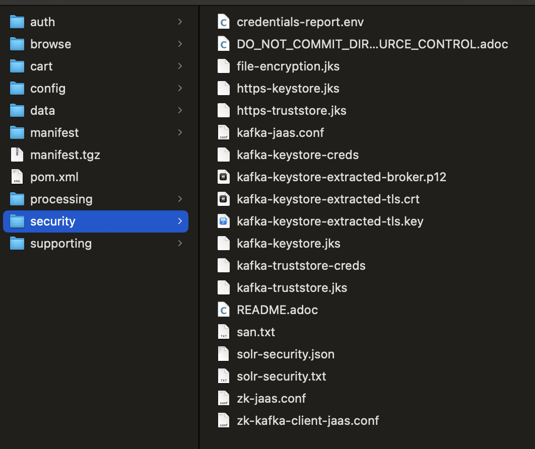Click the browse folder icon
The width and height of the screenshot is (535, 449).
(17, 44)
